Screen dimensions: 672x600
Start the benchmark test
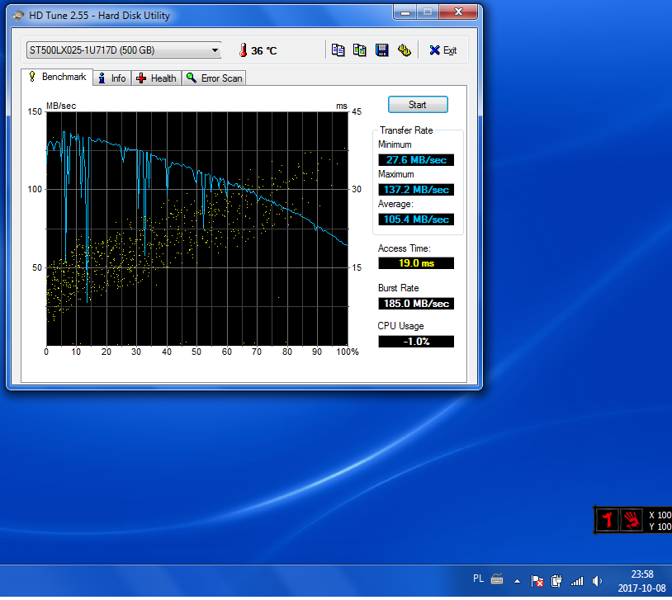418,105
